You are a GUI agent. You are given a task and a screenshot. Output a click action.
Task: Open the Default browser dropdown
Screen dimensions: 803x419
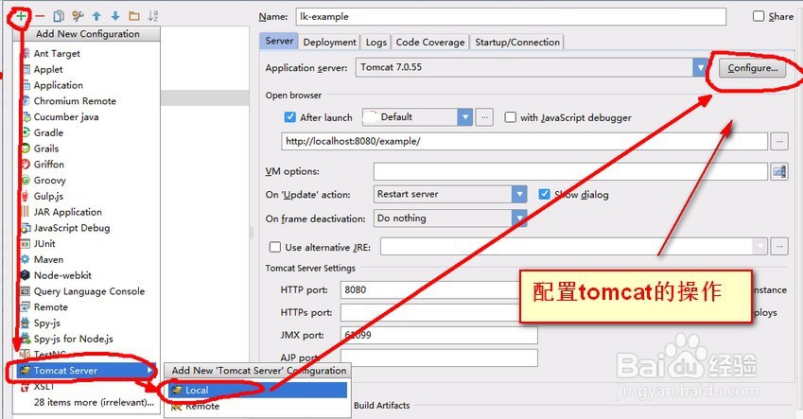point(465,117)
